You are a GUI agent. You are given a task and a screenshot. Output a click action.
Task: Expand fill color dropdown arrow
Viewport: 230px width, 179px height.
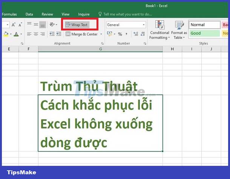[x=11, y=34]
